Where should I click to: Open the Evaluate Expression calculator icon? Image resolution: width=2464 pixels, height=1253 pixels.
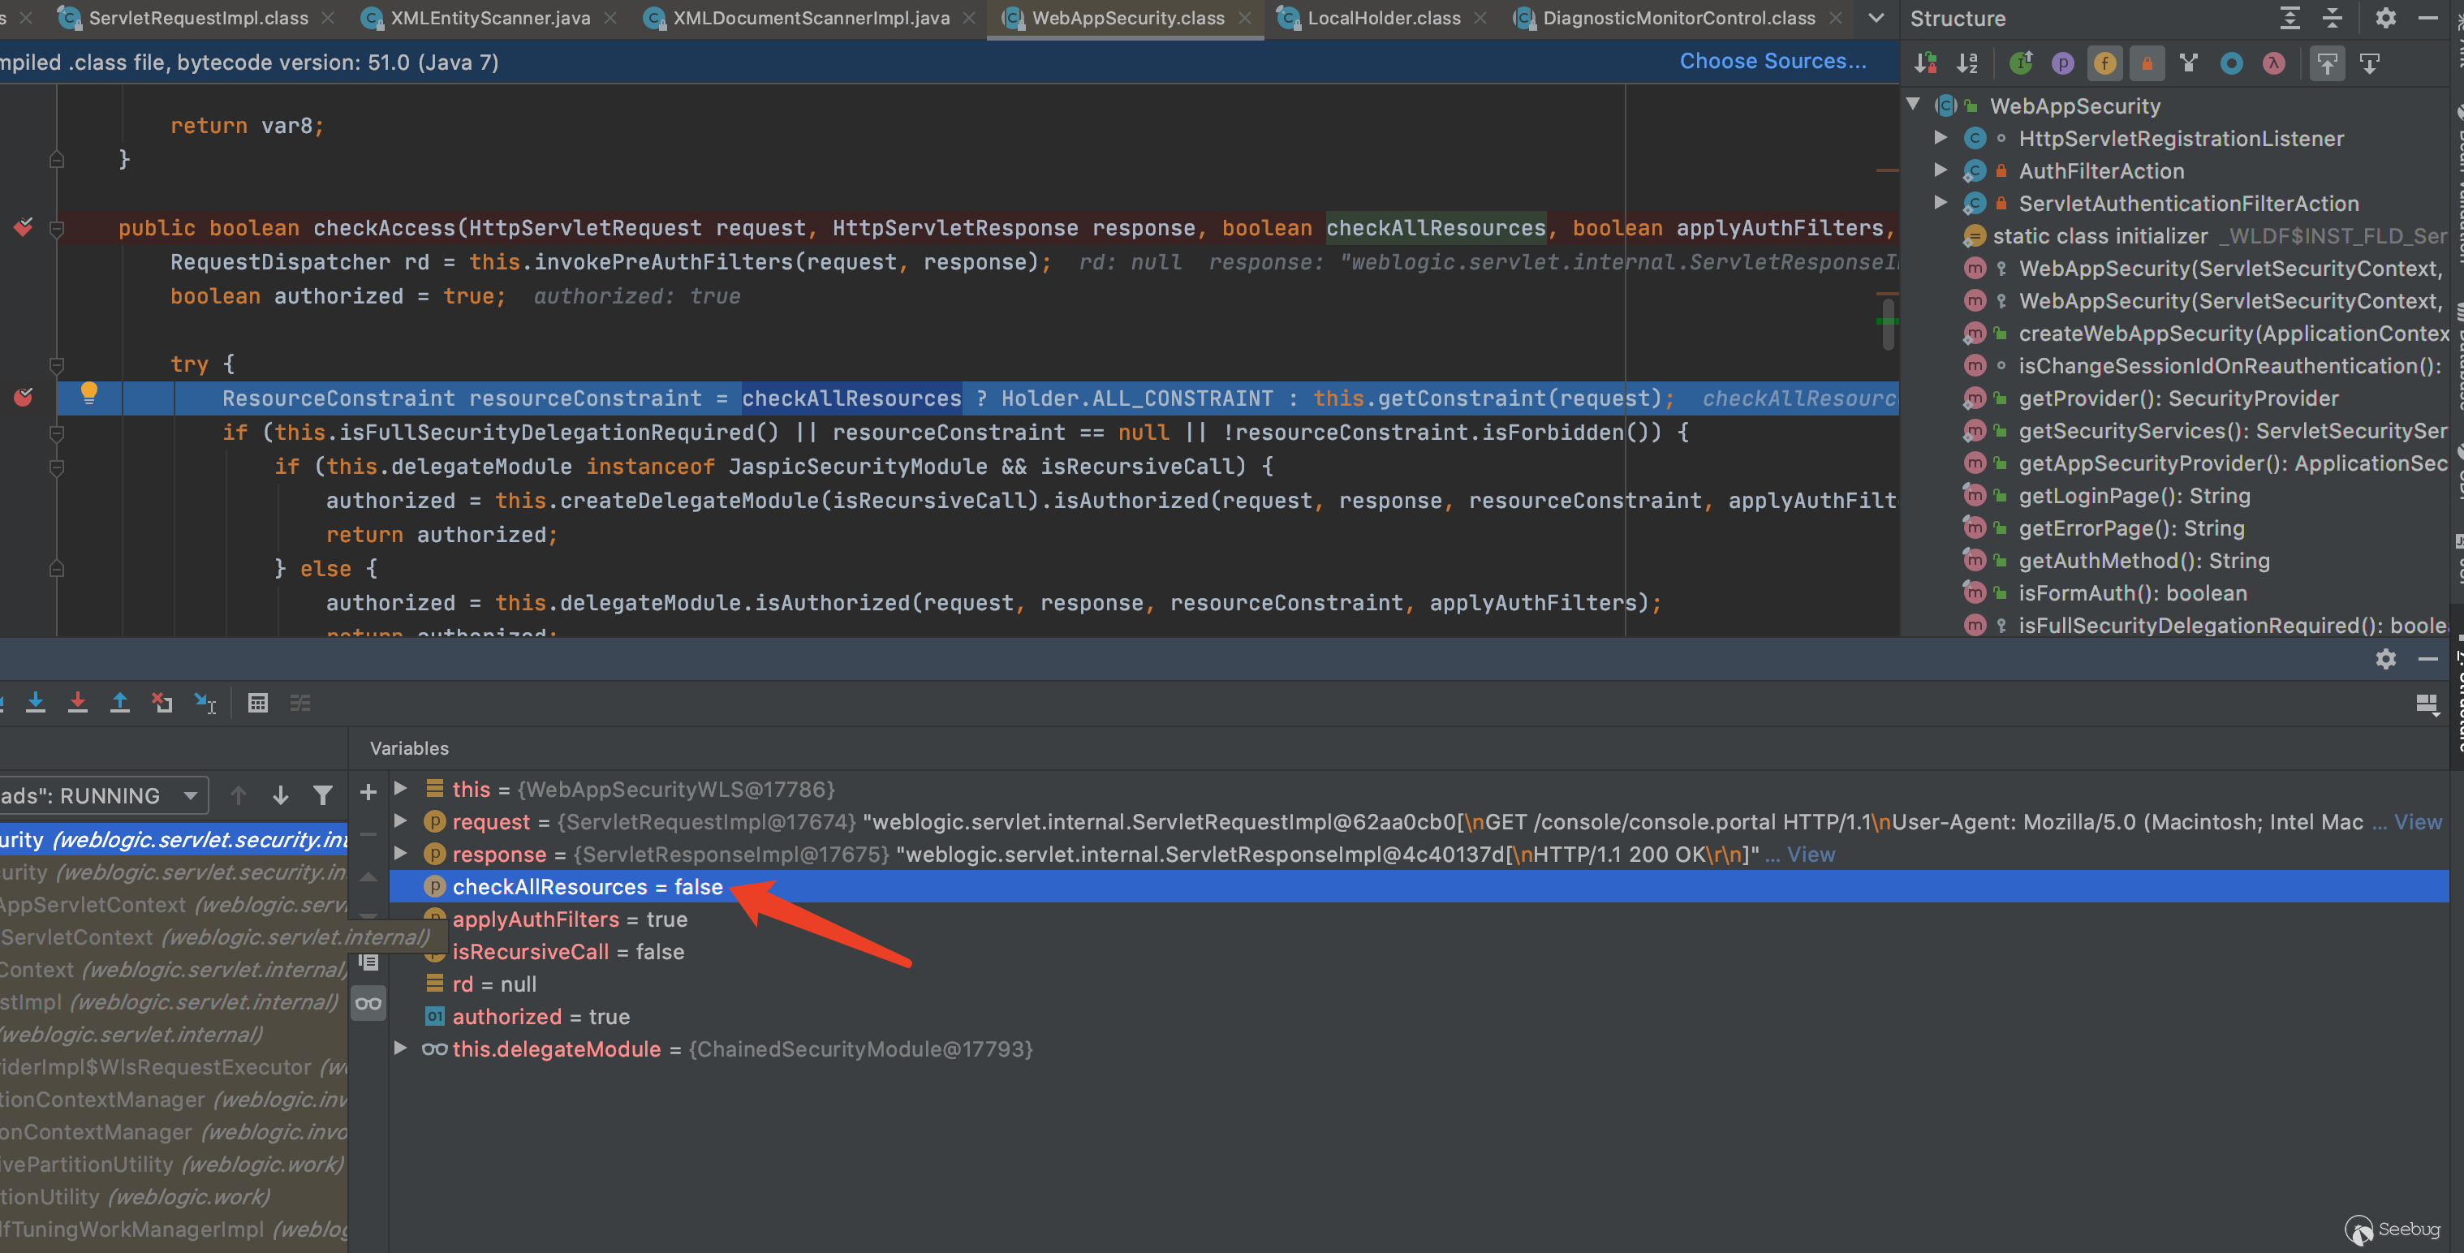pos(257,703)
